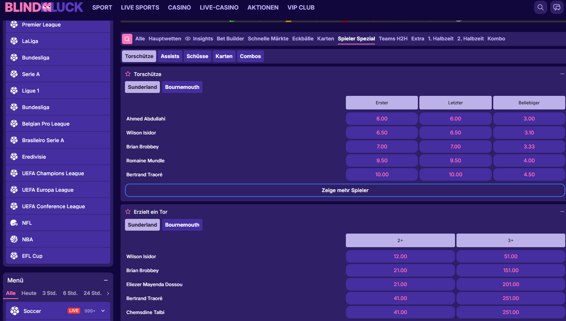Click the pink market search icon
The height and width of the screenshot is (321, 566).
pyautogui.click(x=127, y=39)
